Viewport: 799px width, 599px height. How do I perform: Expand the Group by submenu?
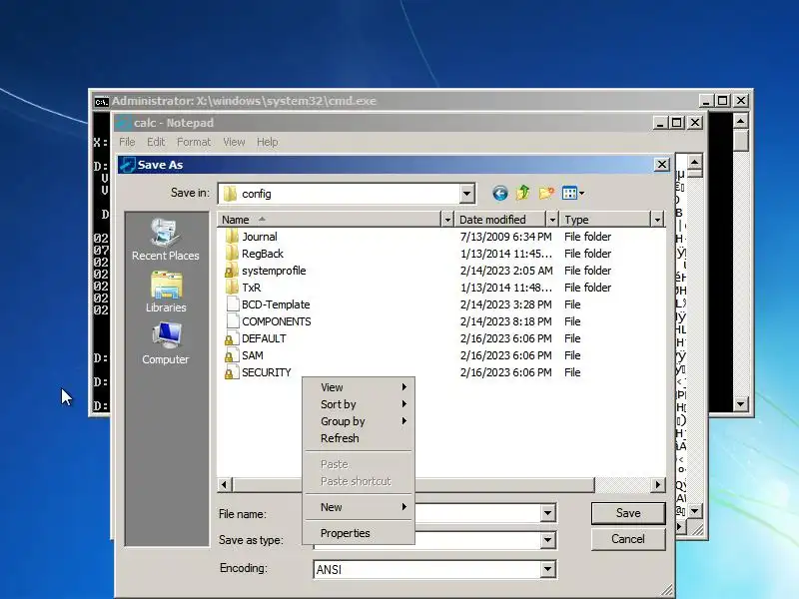click(359, 421)
